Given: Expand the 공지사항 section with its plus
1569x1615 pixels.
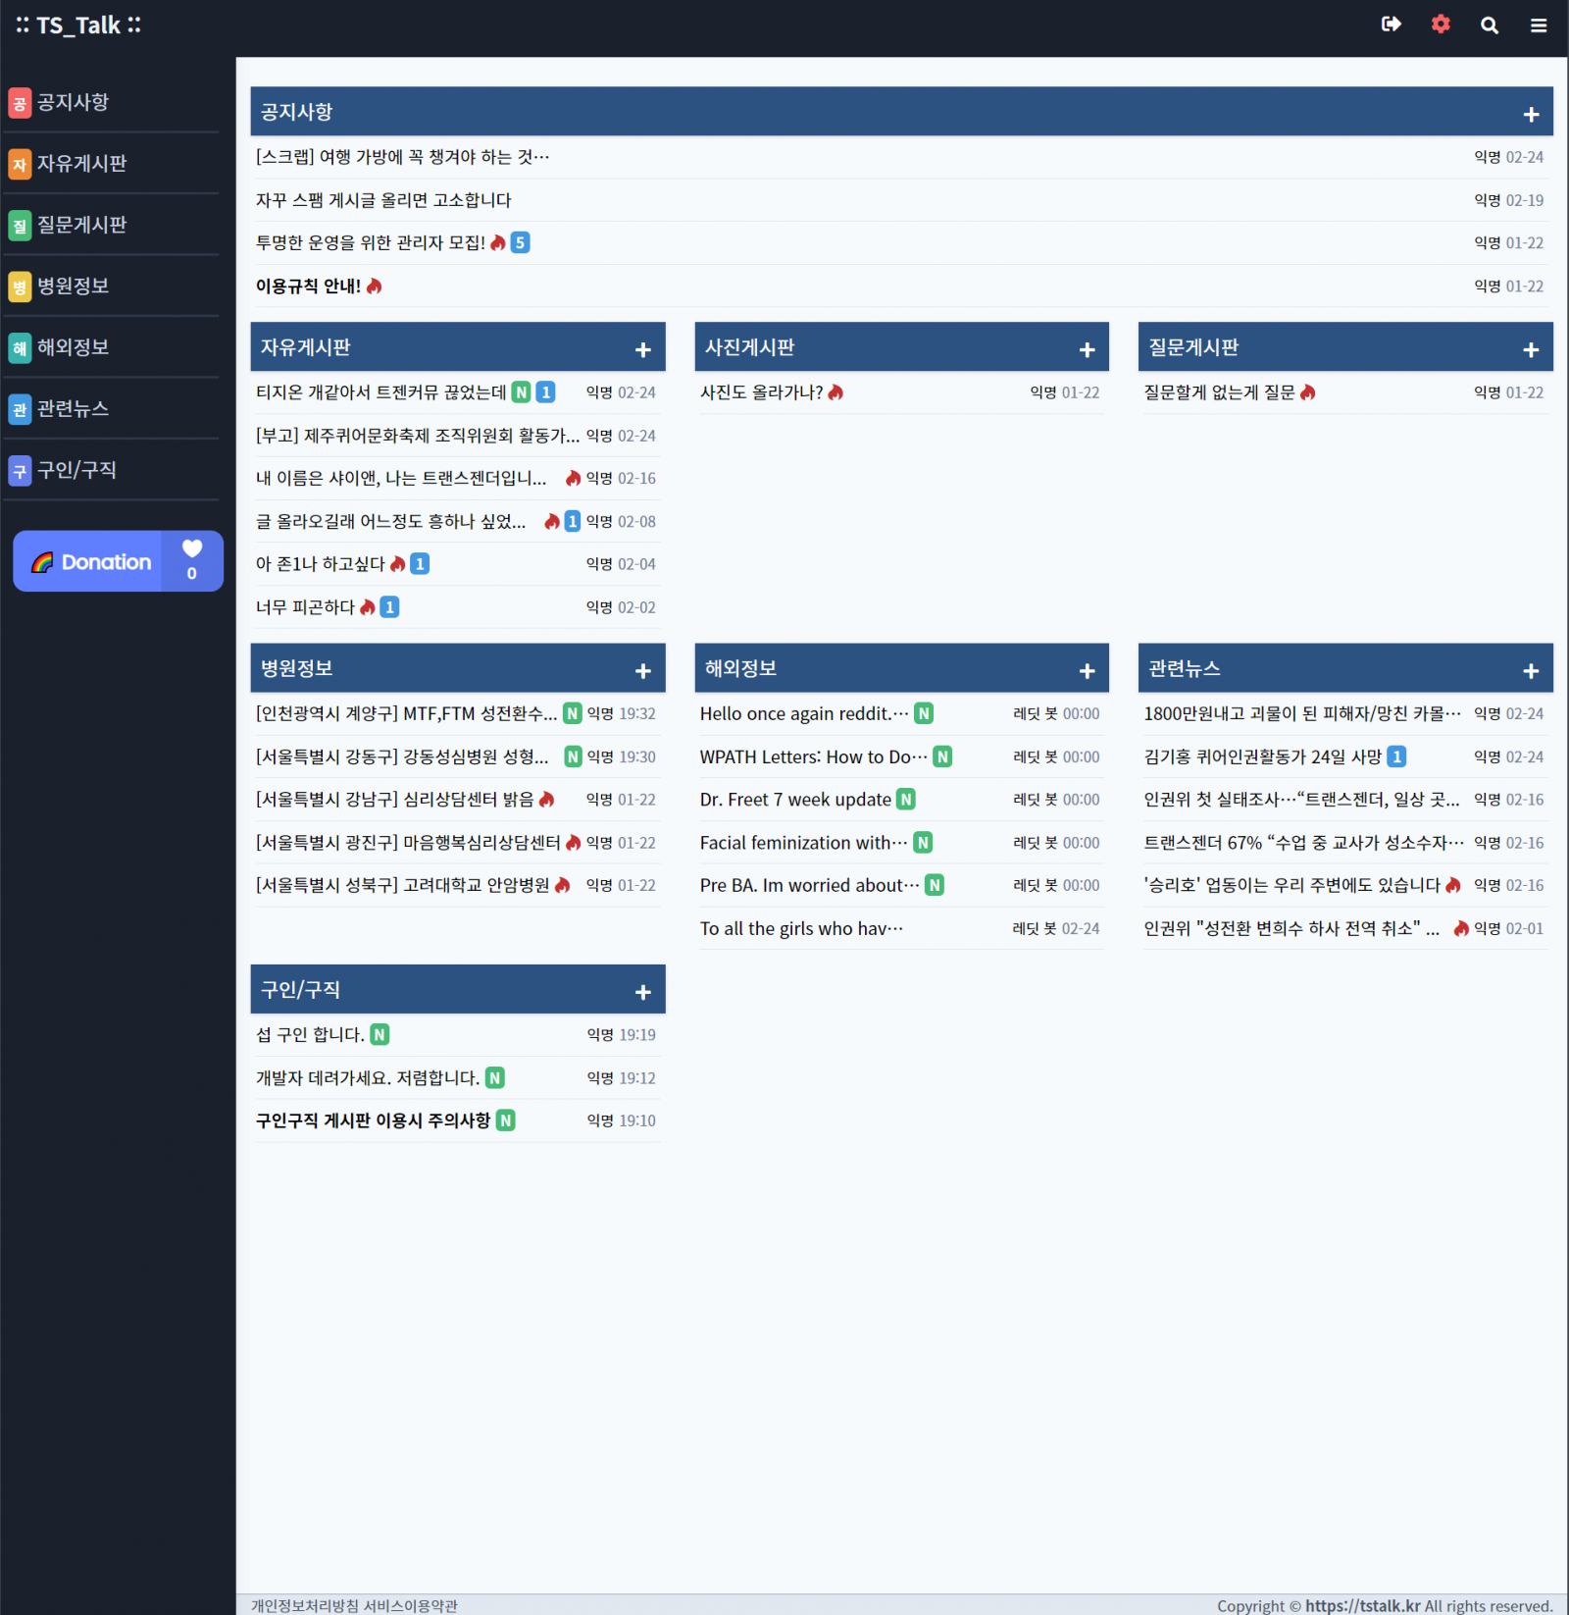Looking at the screenshot, I should pos(1530,115).
